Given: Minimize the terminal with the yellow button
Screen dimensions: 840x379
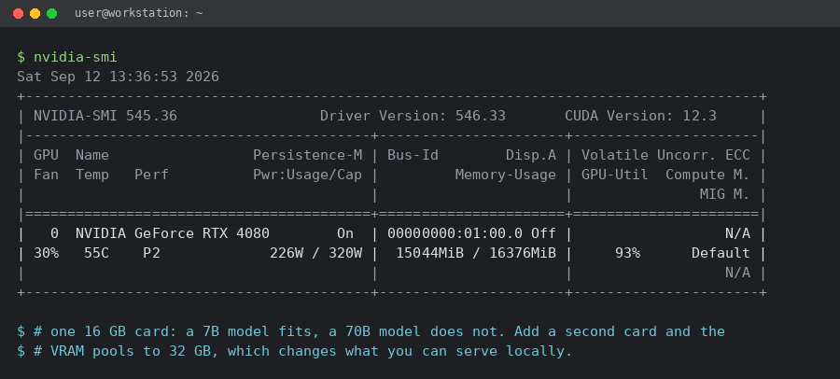Looking at the screenshot, I should point(35,13).
